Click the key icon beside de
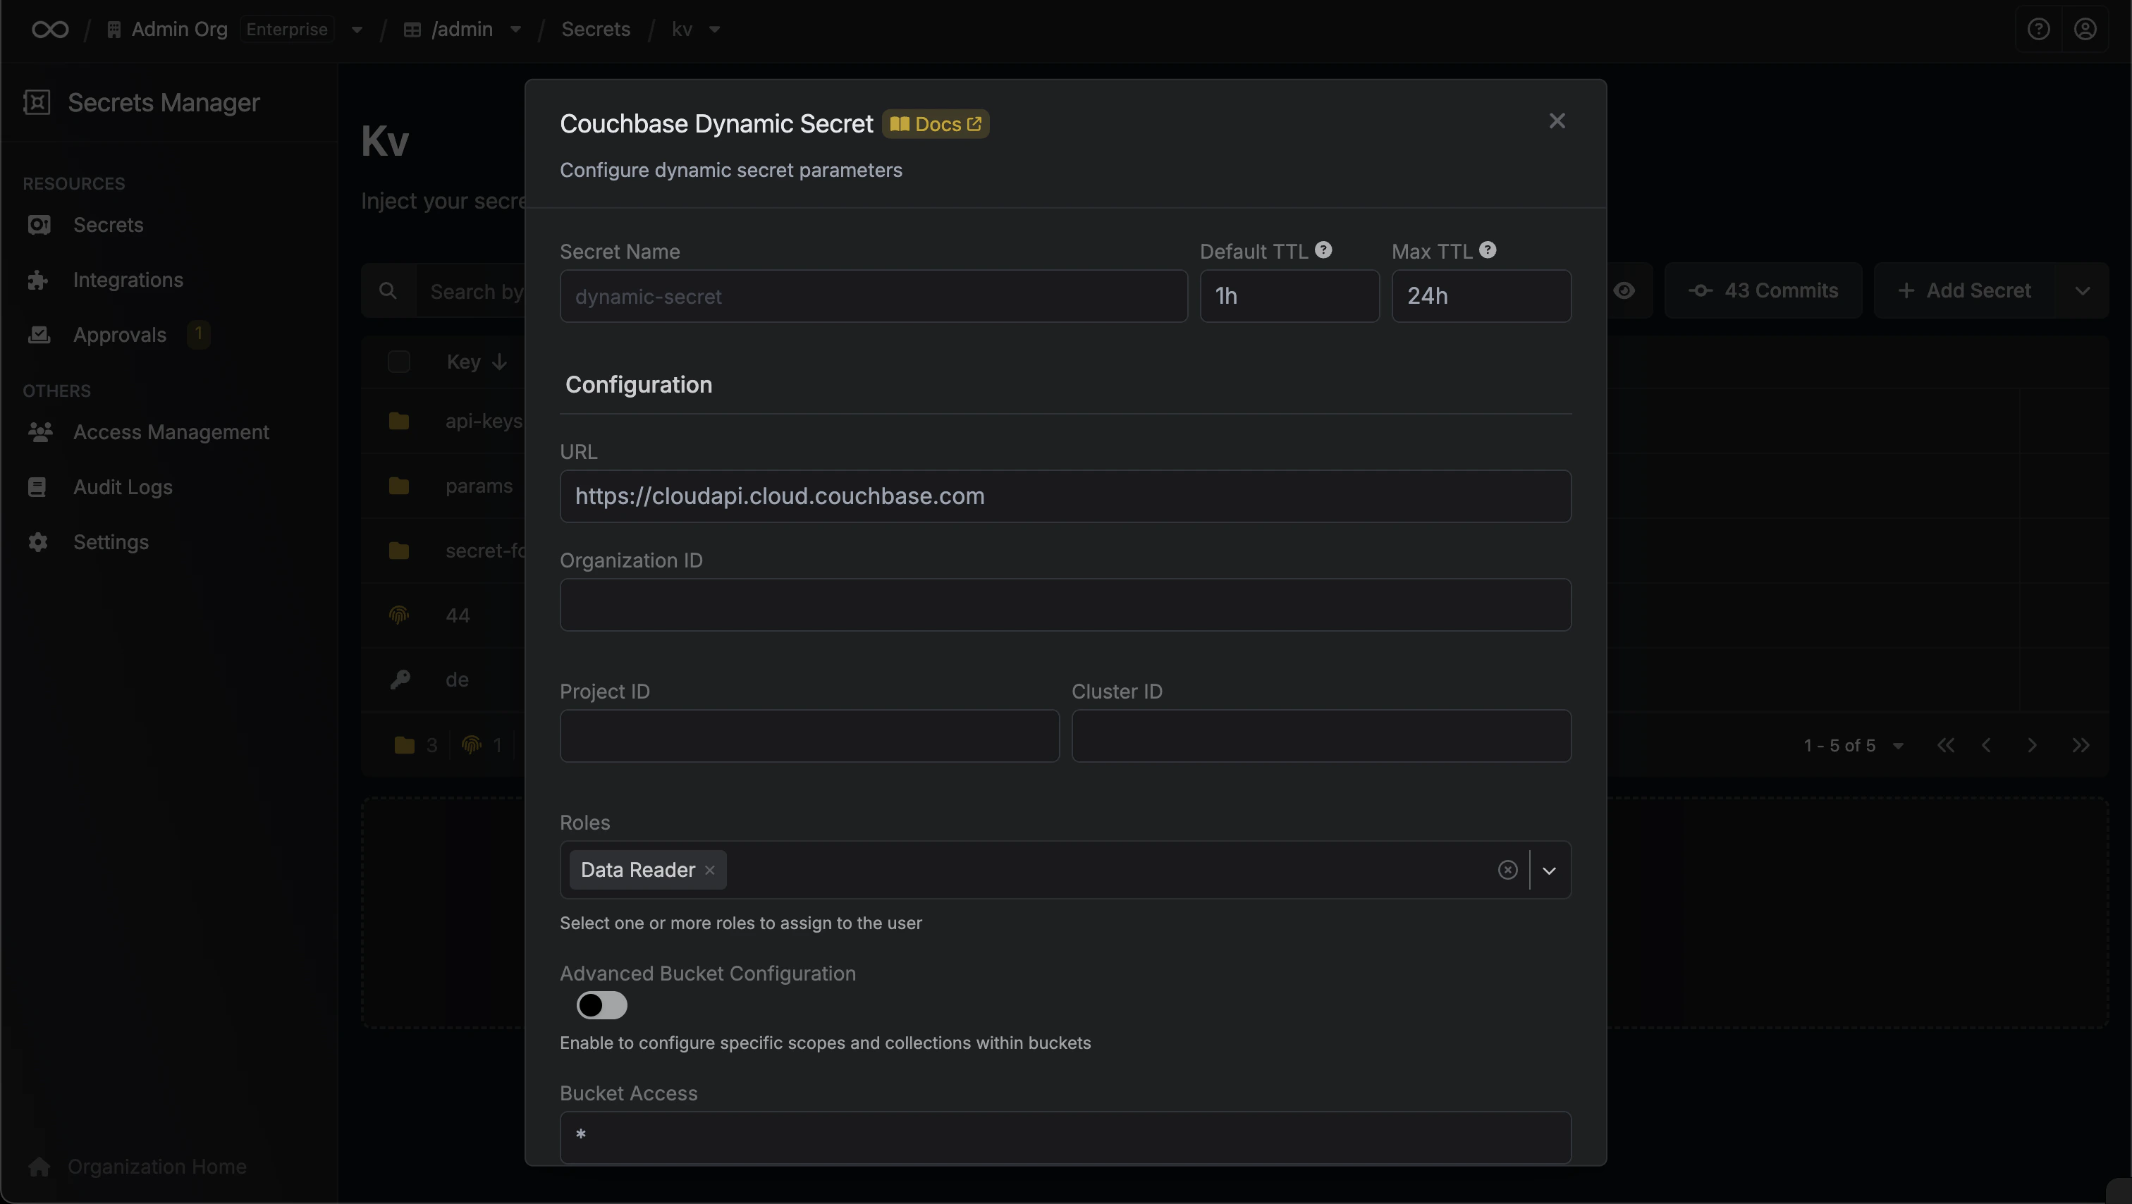Image resolution: width=2132 pixels, height=1204 pixels. click(x=400, y=680)
